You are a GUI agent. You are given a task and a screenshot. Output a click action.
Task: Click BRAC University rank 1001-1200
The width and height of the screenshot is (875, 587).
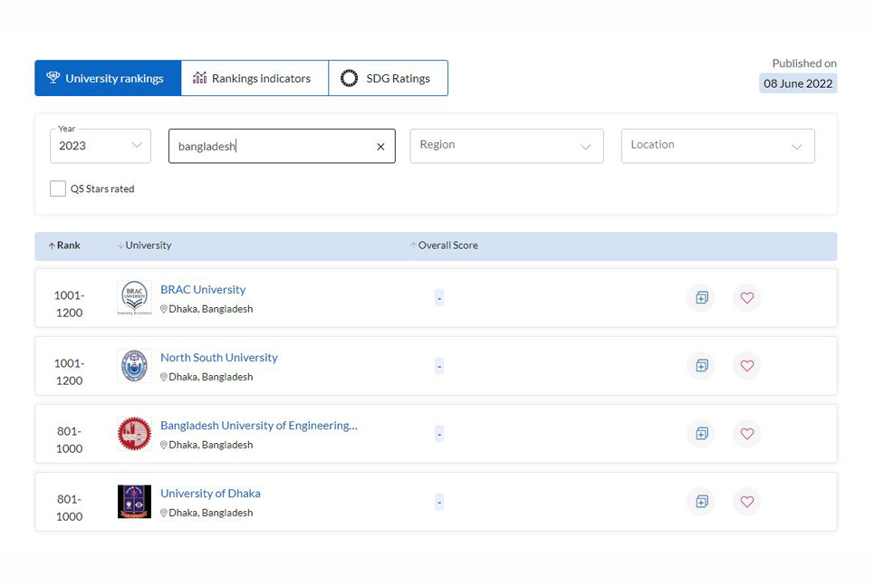point(69,304)
